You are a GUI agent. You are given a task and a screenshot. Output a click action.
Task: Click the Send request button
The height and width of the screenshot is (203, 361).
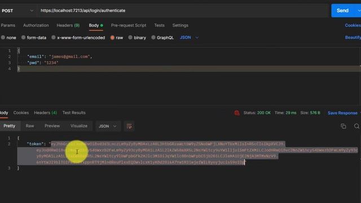coord(342,11)
